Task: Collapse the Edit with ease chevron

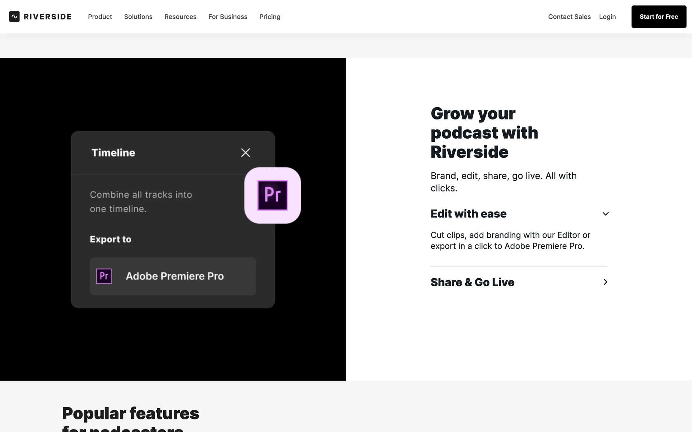Action: pyautogui.click(x=605, y=214)
